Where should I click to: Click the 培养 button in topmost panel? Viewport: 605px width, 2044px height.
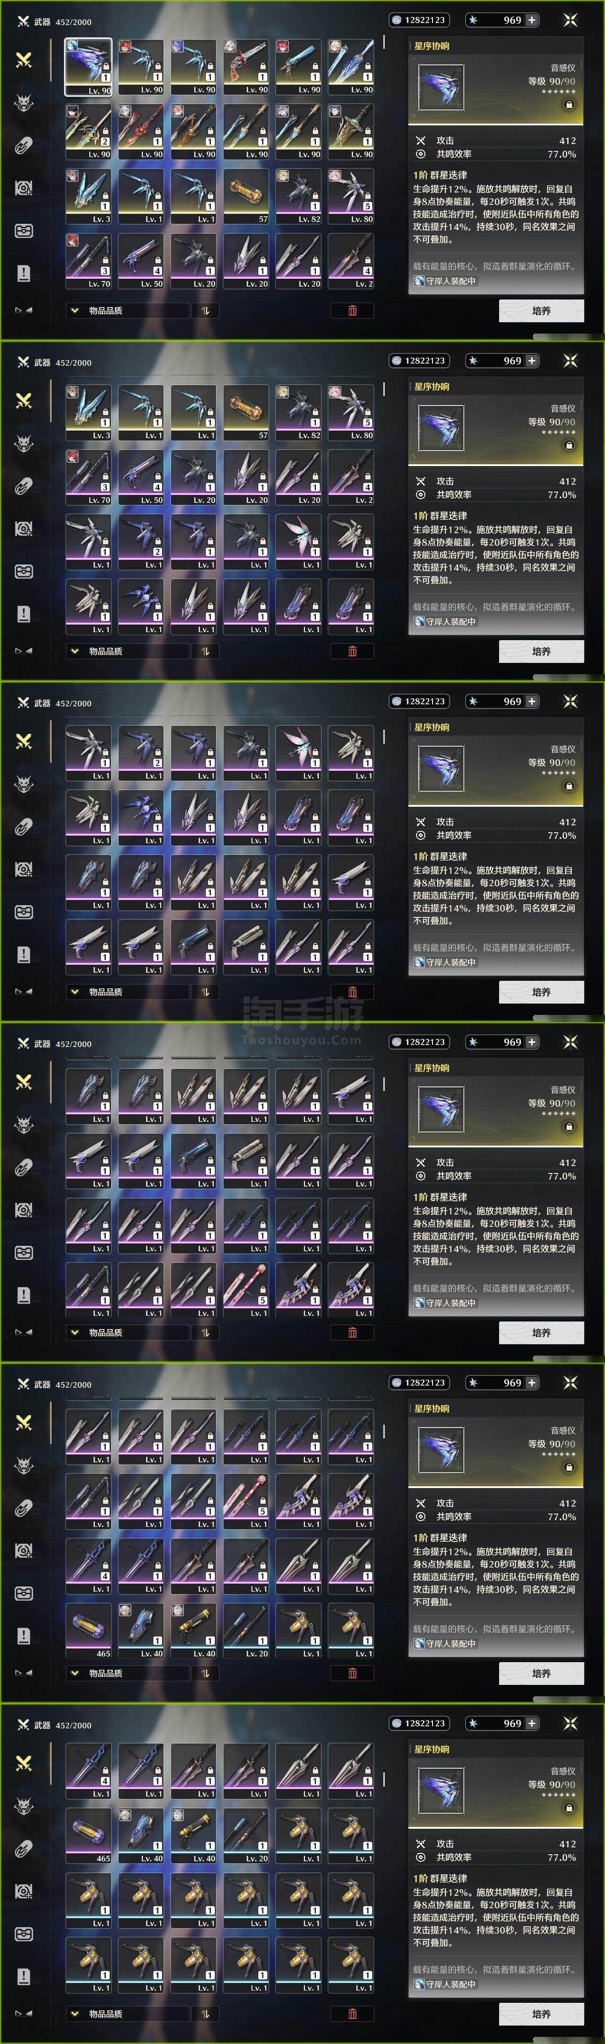click(x=542, y=311)
